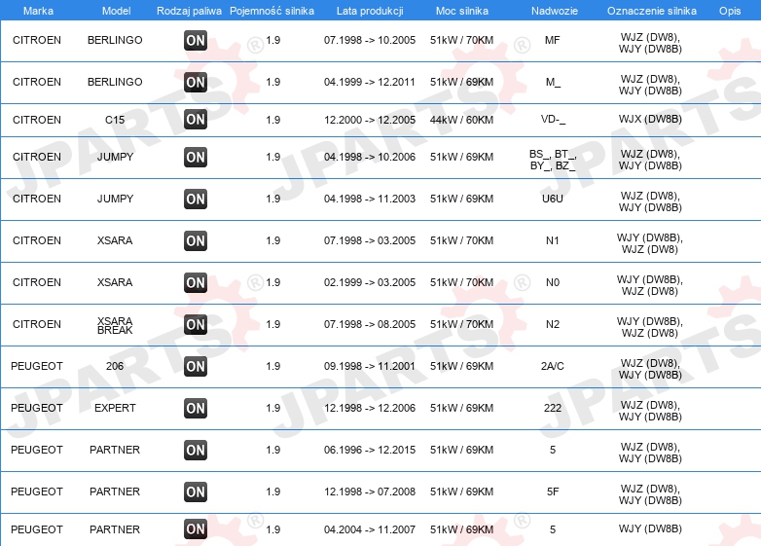Screen dimensions: 761x546
Task: Click CITROEN in the C15 row
Action: click(x=37, y=120)
